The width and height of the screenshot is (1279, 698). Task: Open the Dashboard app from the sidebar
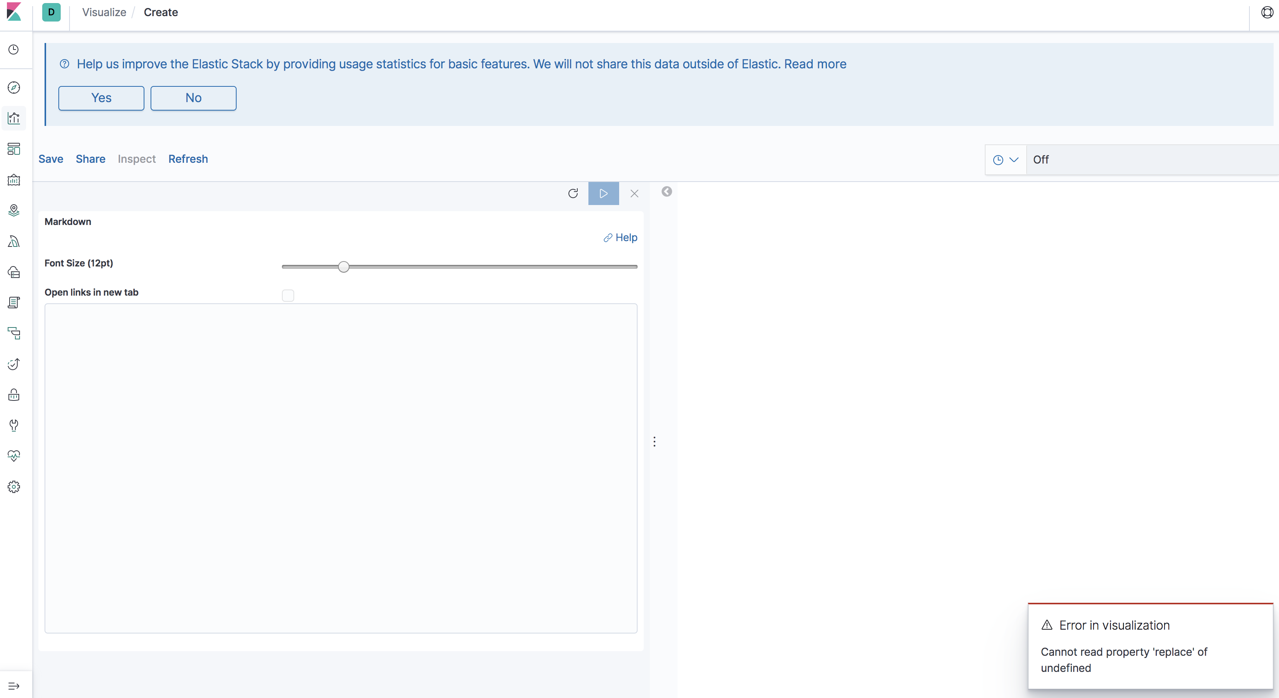pyautogui.click(x=13, y=149)
